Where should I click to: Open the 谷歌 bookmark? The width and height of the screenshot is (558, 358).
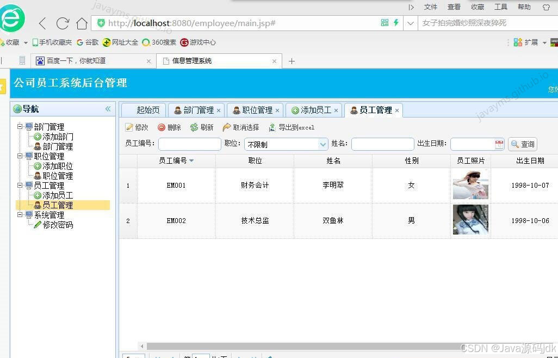[x=88, y=42]
